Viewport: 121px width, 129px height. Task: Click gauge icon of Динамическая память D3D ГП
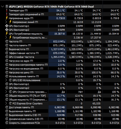(7, 119)
